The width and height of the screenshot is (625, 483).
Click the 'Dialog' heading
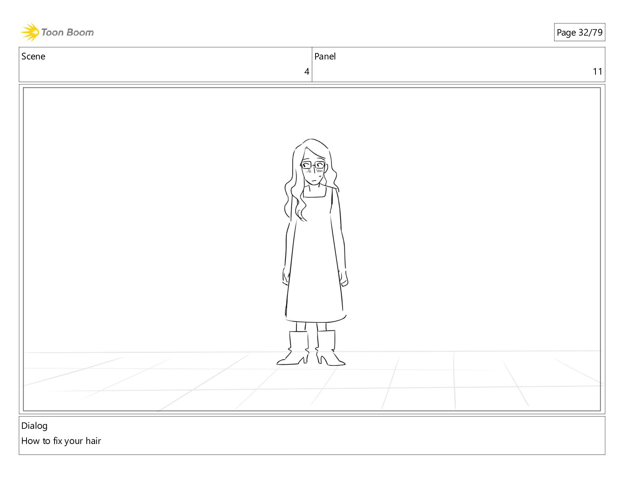(x=34, y=426)
